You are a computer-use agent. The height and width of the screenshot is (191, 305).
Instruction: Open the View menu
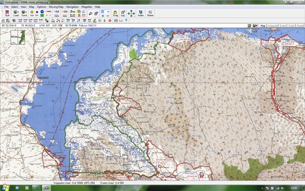23,7
